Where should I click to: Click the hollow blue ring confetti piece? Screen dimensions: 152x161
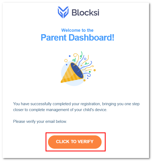85,59
